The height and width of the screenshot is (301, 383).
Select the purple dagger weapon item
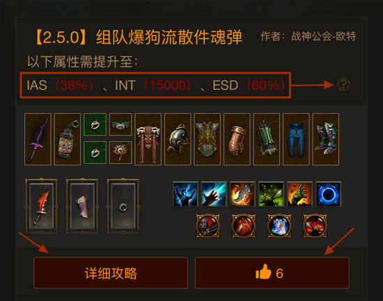(x=38, y=139)
